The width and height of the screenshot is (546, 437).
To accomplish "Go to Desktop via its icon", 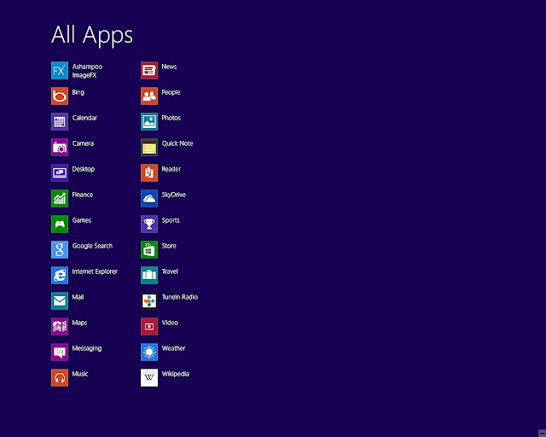I will click(x=60, y=173).
